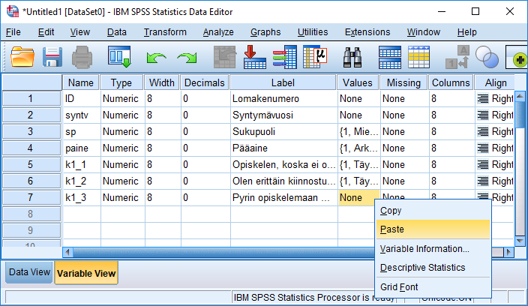Select Descriptive Statistics in context menu

433,268
